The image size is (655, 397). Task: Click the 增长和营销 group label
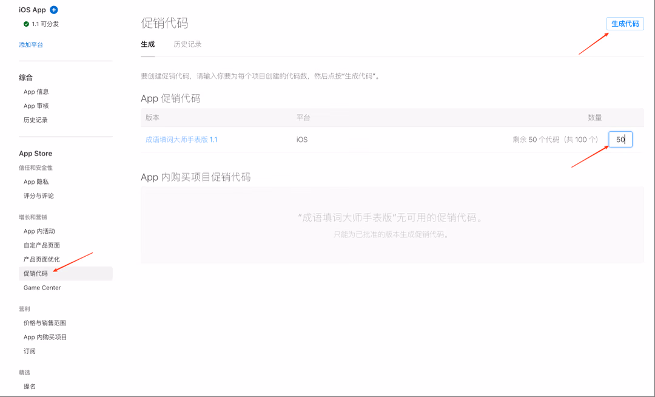(x=33, y=217)
